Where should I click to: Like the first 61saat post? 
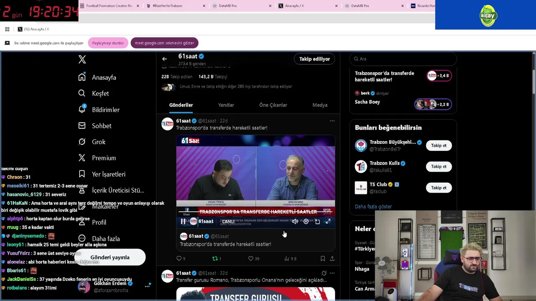tap(253, 259)
